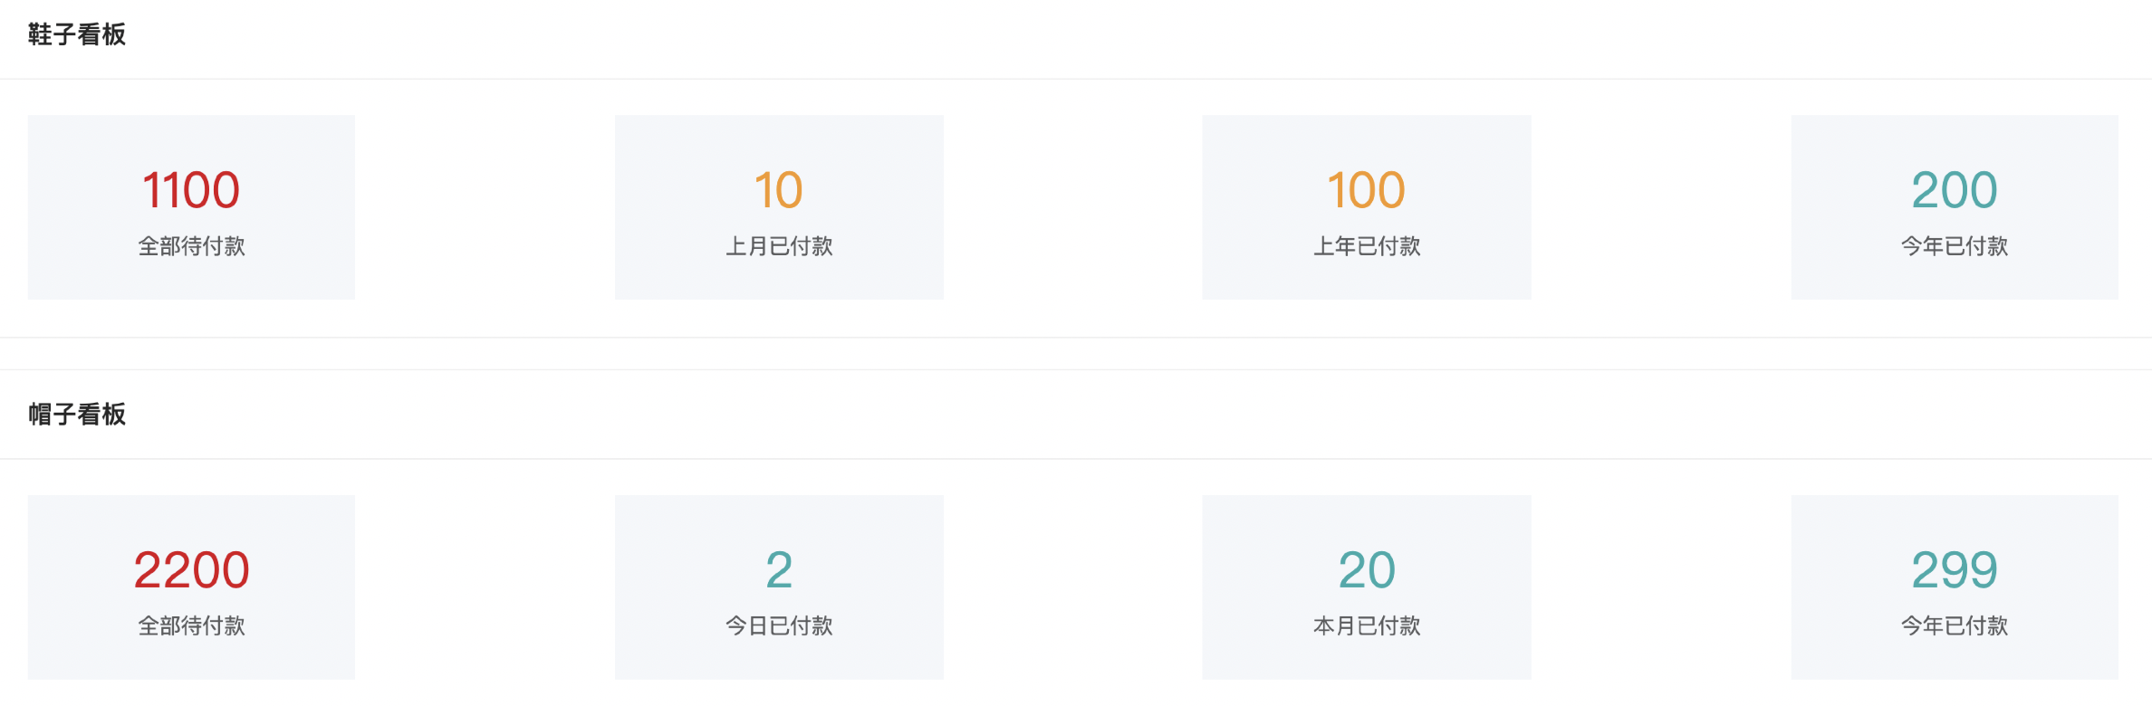Click the gray divider strip between the two dashboards
The image size is (2152, 706).
click(x=1076, y=354)
